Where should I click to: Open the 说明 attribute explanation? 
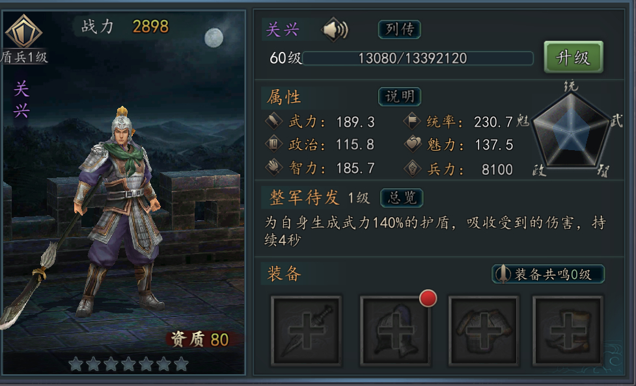(400, 96)
